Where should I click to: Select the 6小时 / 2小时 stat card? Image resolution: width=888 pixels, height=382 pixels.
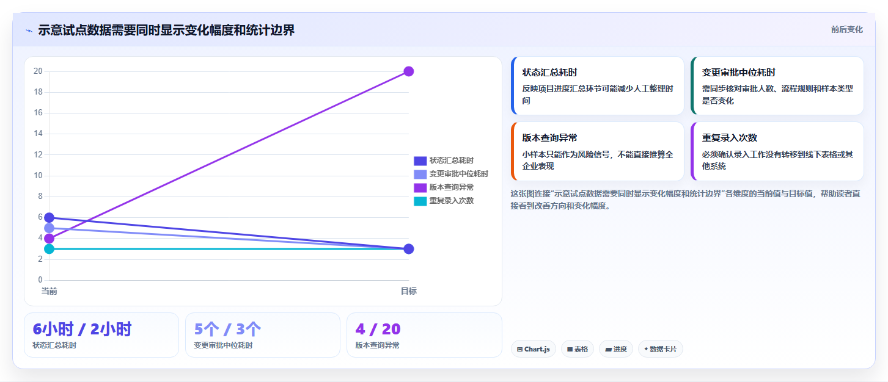click(101, 335)
